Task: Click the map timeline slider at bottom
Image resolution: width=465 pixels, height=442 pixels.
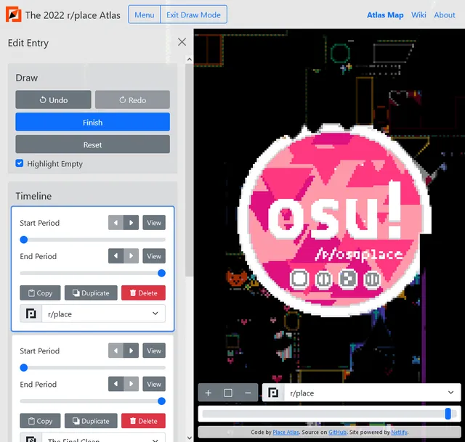Action: point(328,414)
